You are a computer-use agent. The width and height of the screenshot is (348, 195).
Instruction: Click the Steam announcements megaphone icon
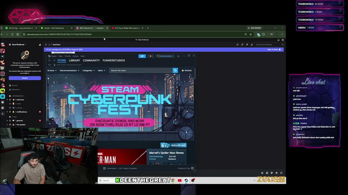click(x=142, y=56)
